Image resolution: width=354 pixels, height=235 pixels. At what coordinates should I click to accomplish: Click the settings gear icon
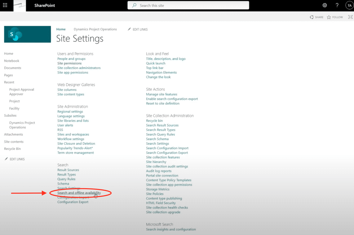coord(325,5)
